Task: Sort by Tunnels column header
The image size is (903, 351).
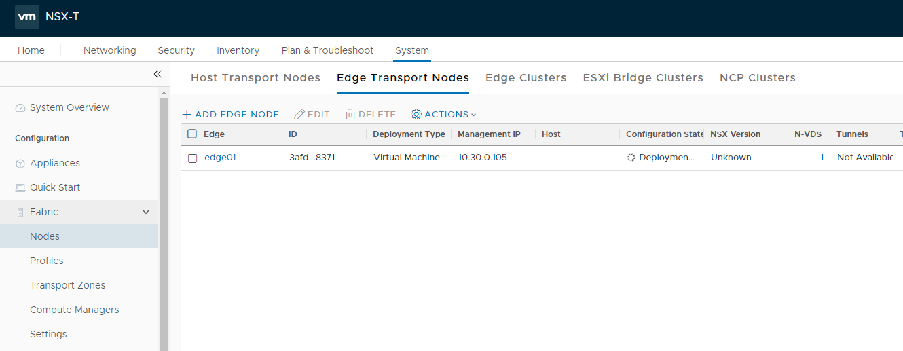Action: pos(852,134)
